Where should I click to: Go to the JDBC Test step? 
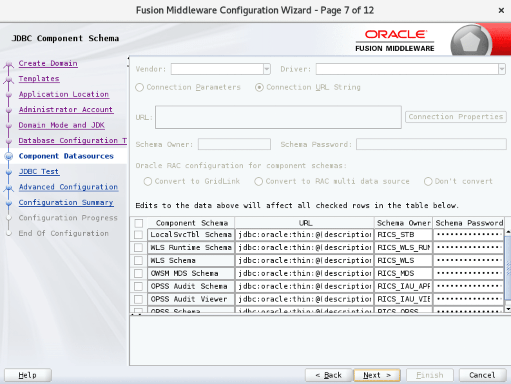(39, 171)
